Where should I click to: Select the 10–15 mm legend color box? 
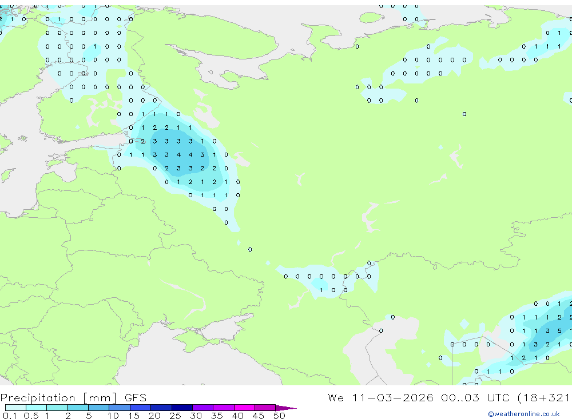point(120,408)
